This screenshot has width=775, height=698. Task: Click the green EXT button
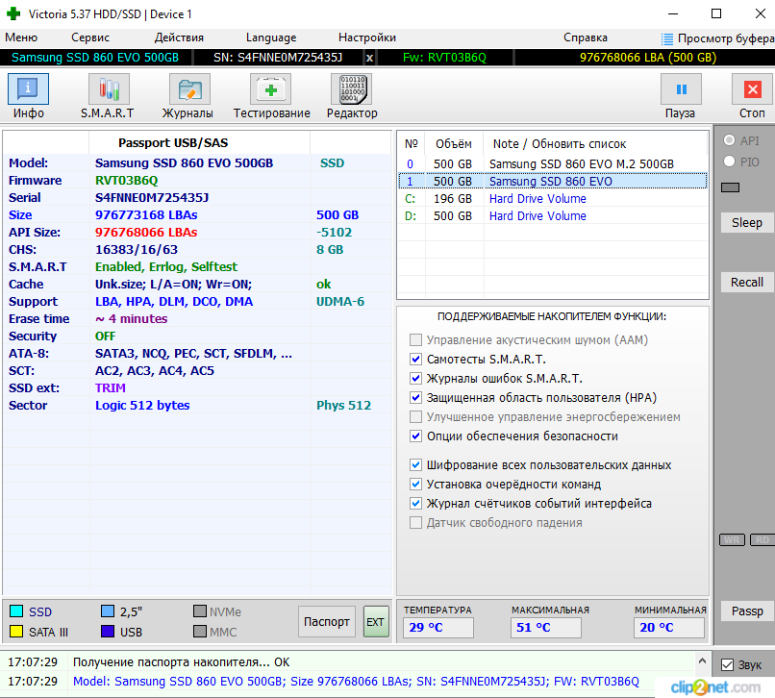[x=376, y=622]
